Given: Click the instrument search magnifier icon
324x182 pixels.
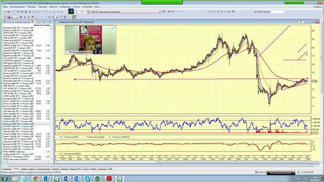Looking at the screenshot, I should 255,12.
